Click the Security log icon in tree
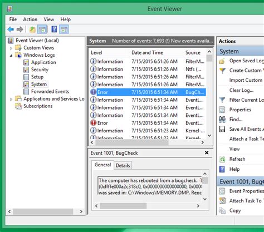This screenshot has width=264, height=232. point(26,70)
